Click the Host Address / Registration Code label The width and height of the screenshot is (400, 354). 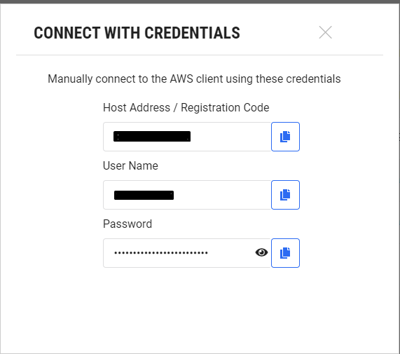click(186, 108)
